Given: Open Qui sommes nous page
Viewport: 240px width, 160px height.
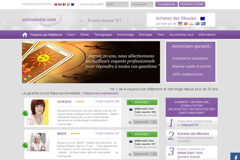Looking at the screenshot, I should click(x=181, y=35).
